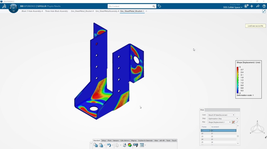This screenshot has width=267, height=149.
Task: Switch to Three Hole Block Assembly tab
Action: [56, 11]
